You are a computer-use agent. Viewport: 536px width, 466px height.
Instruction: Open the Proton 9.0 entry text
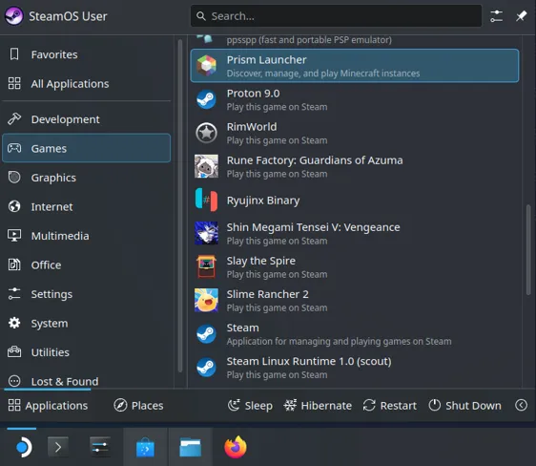click(x=253, y=93)
